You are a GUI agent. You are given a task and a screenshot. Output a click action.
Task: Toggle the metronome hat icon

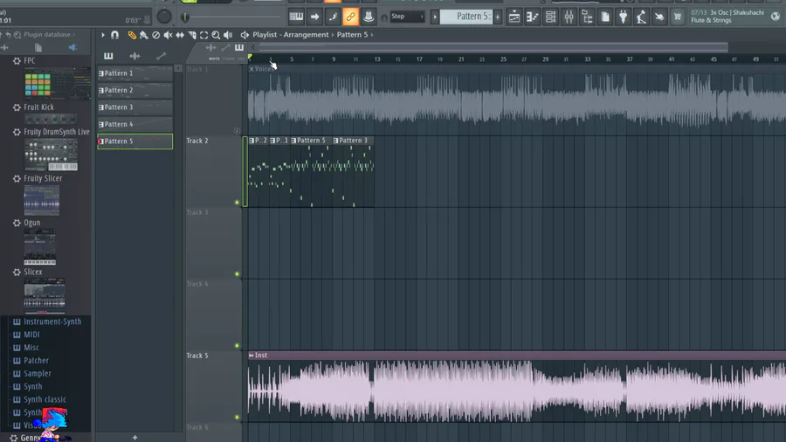click(x=369, y=17)
